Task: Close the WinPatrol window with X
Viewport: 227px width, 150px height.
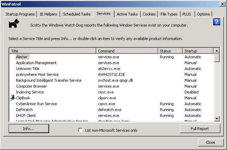Action: 222,4
